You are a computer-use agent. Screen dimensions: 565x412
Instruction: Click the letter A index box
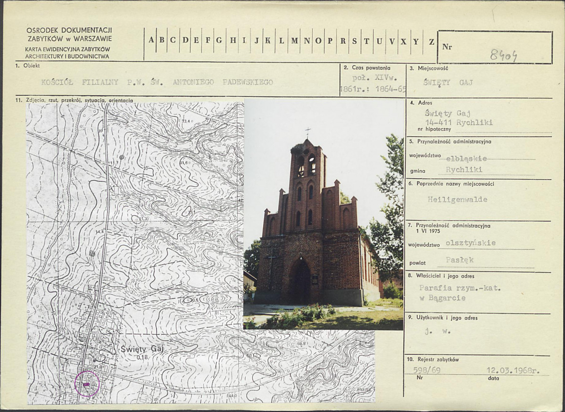[150, 41]
